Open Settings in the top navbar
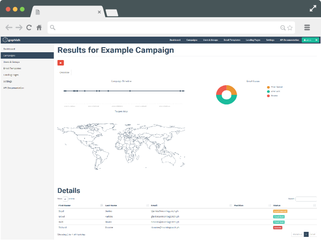The width and height of the screenshot is (321, 241). pos(270,40)
